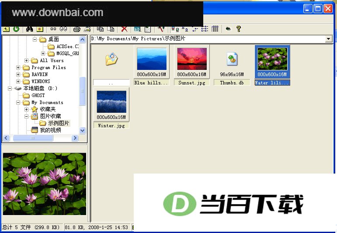Expand the WINDOWS folder node
Viewport: 337px width, 233px height.
(x=18, y=81)
